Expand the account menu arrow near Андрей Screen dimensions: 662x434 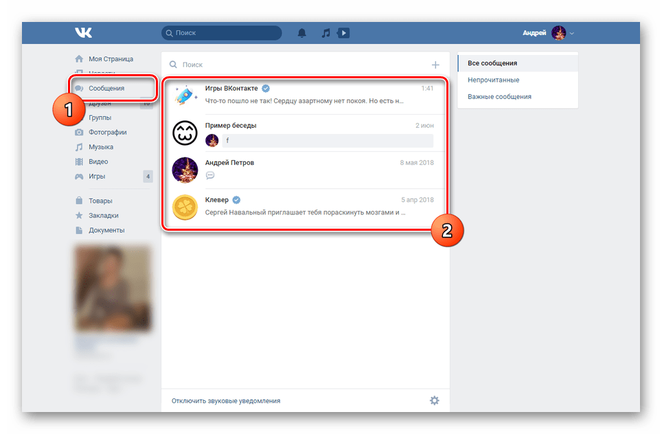point(572,34)
